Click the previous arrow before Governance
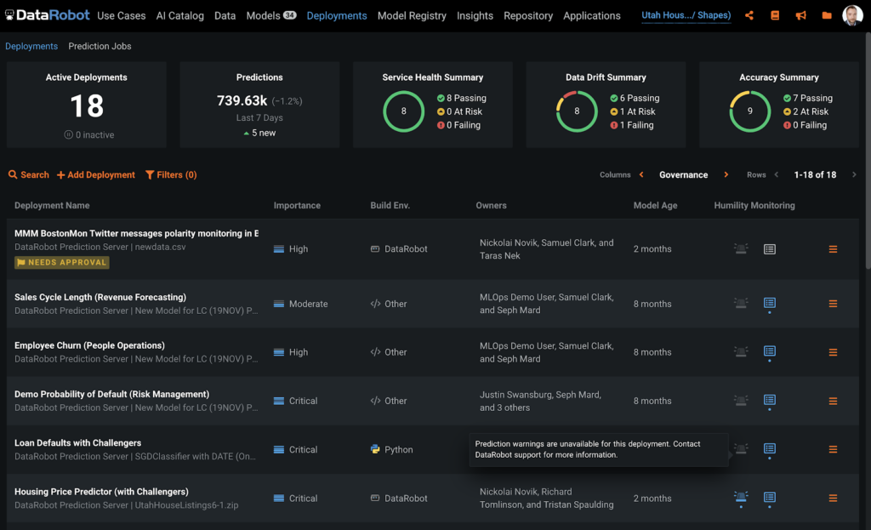This screenshot has height=530, width=871. pyautogui.click(x=642, y=174)
